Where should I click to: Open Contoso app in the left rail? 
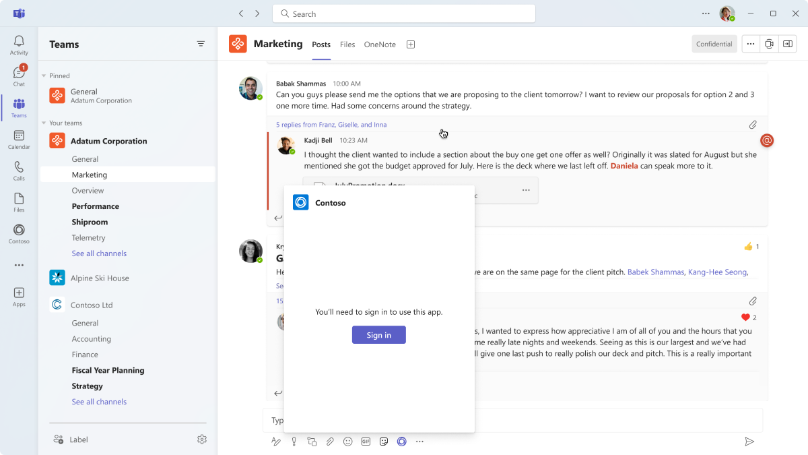tap(19, 234)
